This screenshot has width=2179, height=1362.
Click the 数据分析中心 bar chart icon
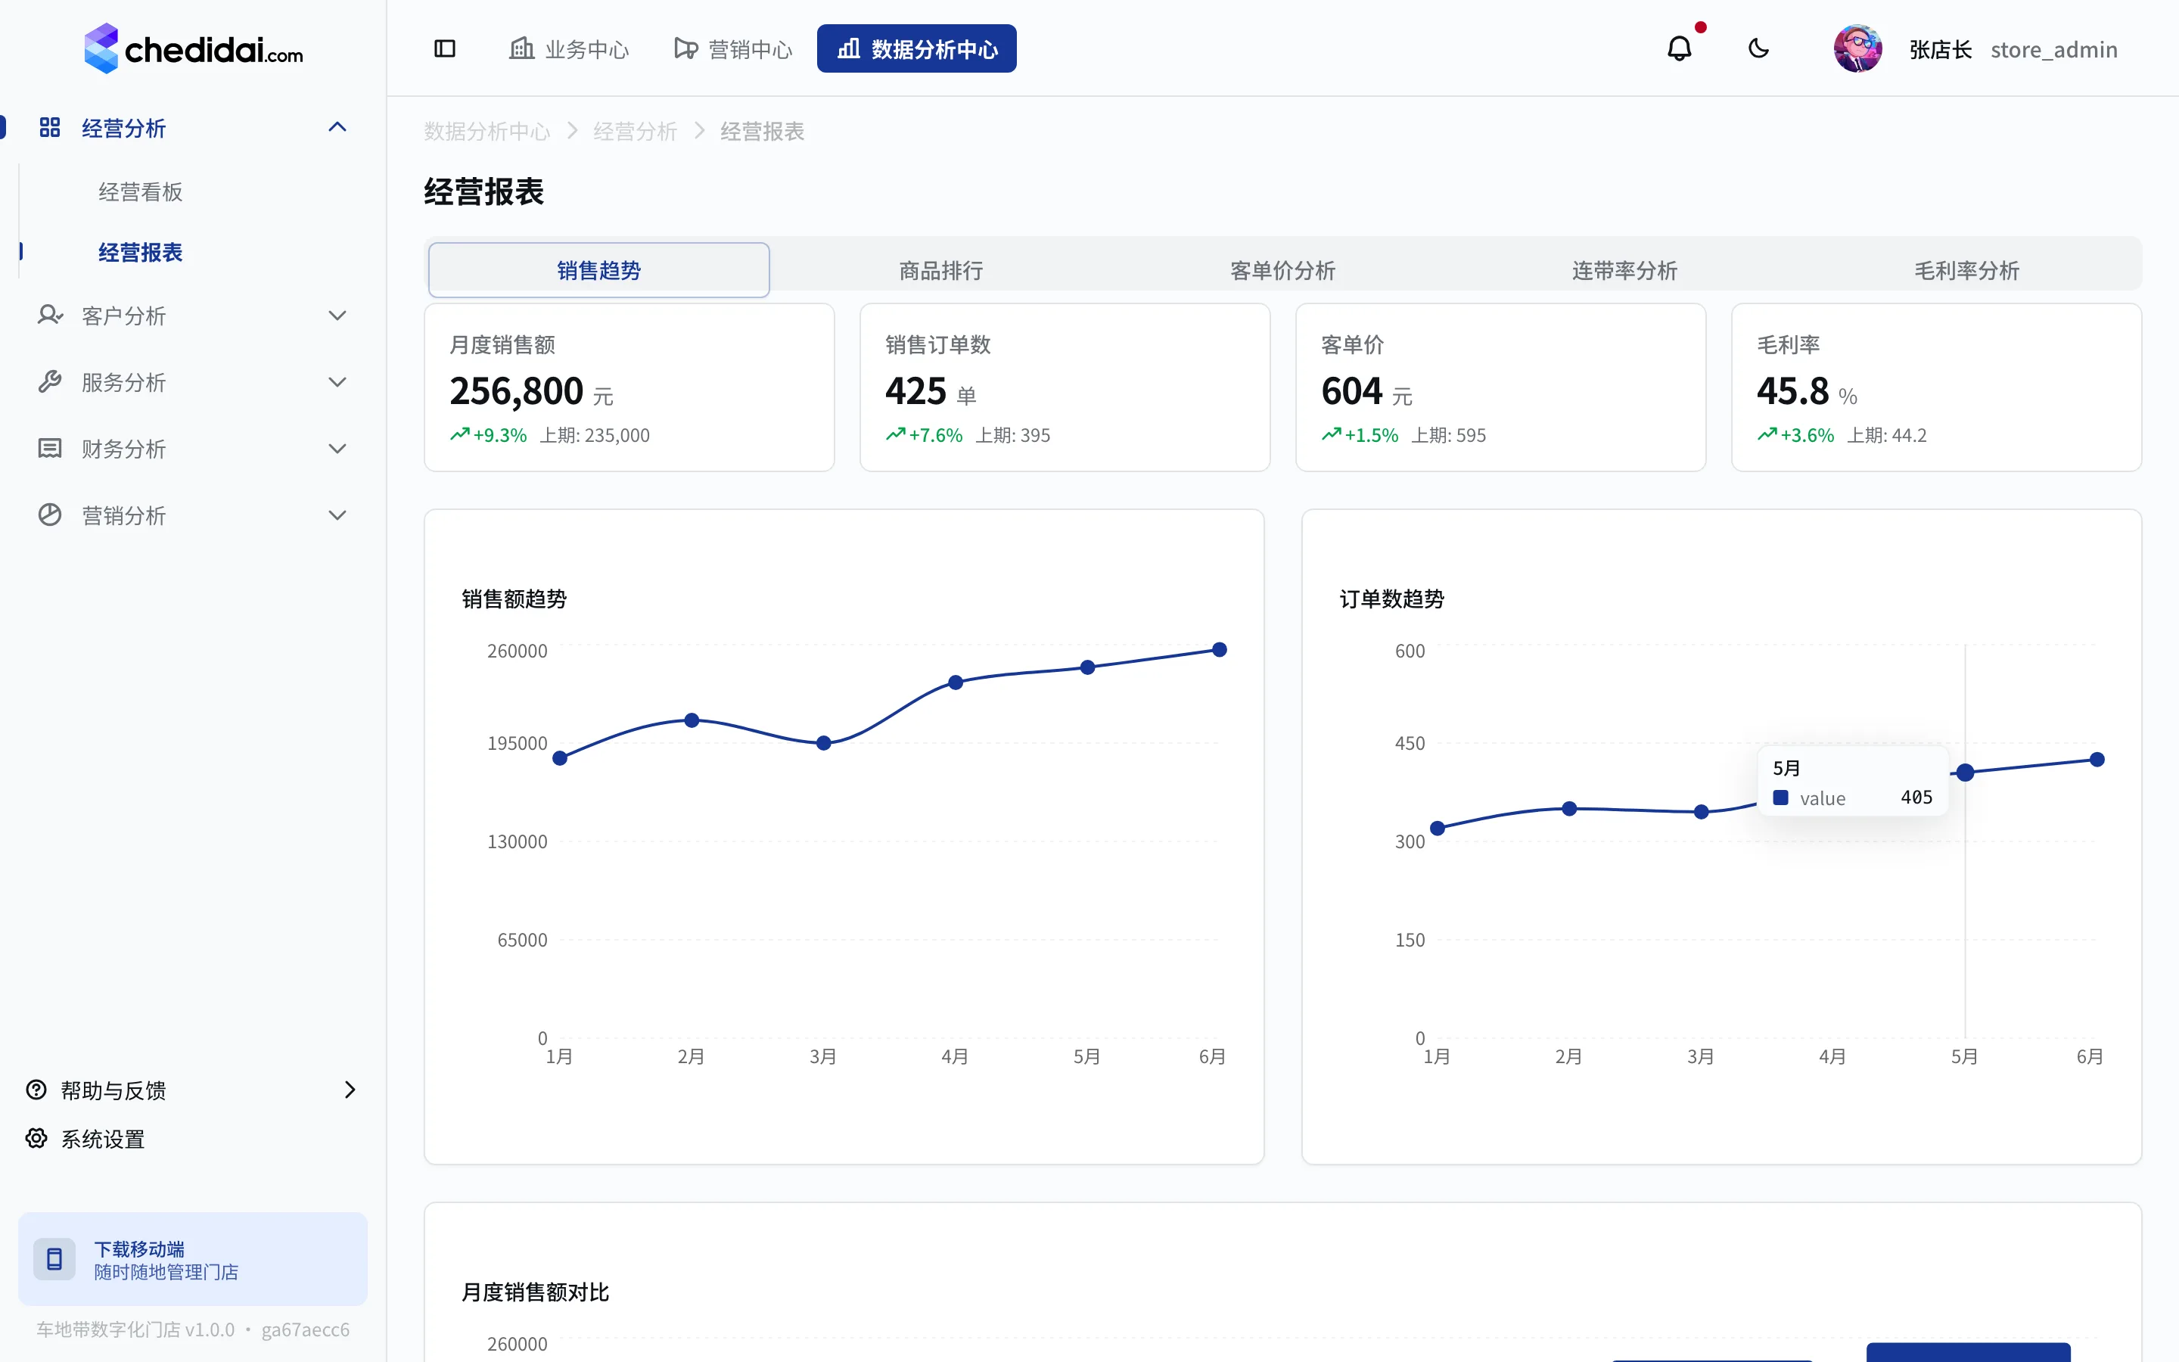[x=849, y=48]
